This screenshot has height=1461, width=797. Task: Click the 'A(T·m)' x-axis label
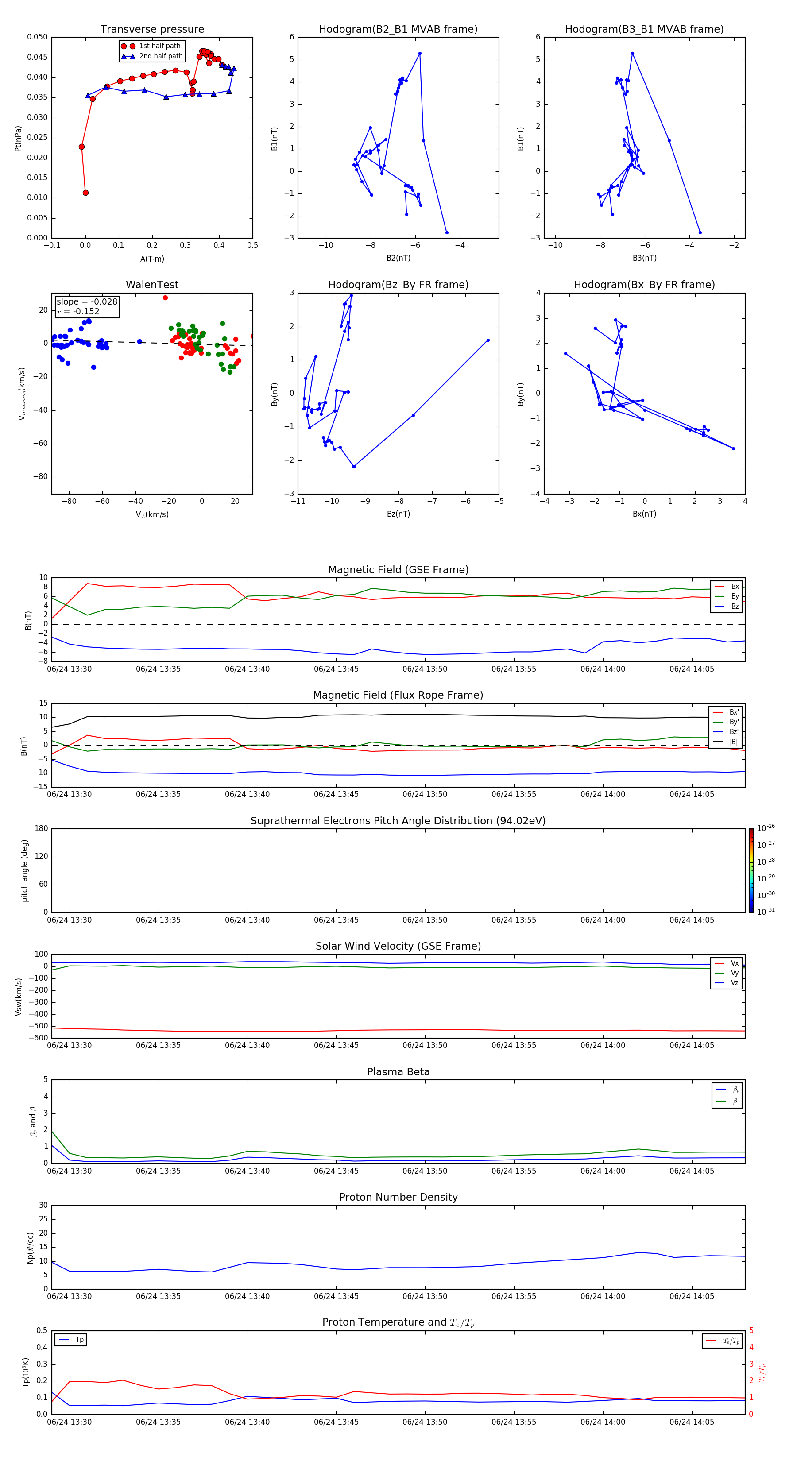point(152,259)
